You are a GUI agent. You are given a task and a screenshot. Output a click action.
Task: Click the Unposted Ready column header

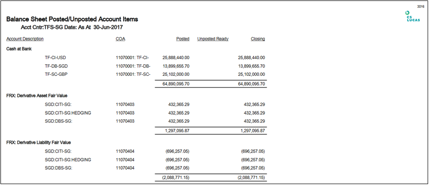point(213,39)
